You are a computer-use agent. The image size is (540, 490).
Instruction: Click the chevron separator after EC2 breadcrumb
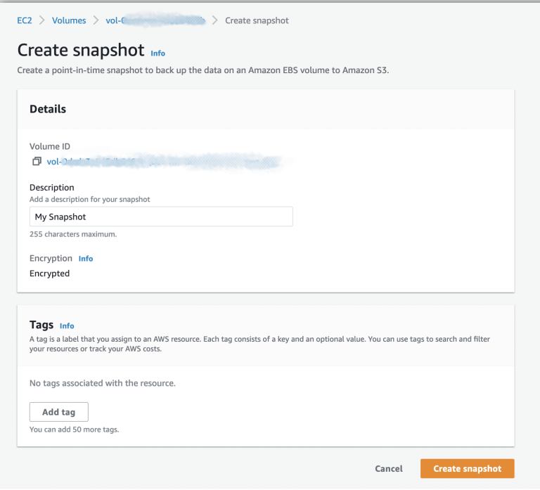pos(42,20)
